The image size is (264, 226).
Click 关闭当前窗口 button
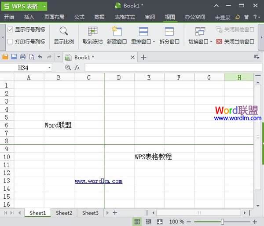click(x=235, y=42)
